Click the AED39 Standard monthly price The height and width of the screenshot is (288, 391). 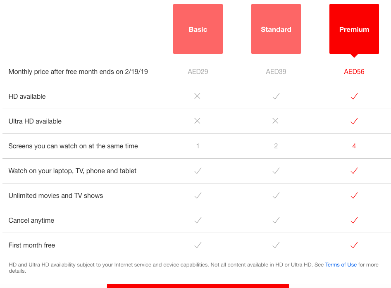tap(276, 71)
